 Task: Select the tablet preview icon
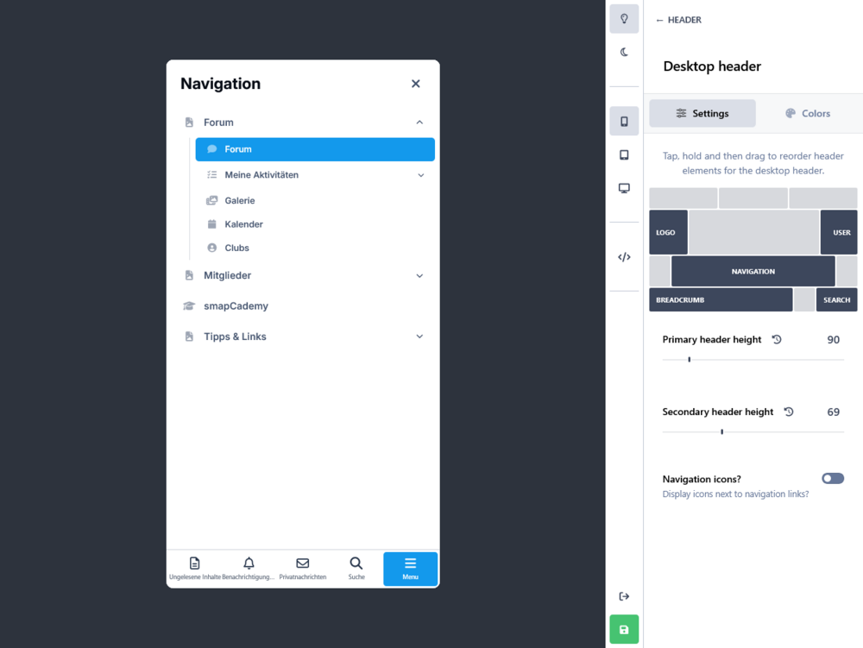pyautogui.click(x=624, y=154)
